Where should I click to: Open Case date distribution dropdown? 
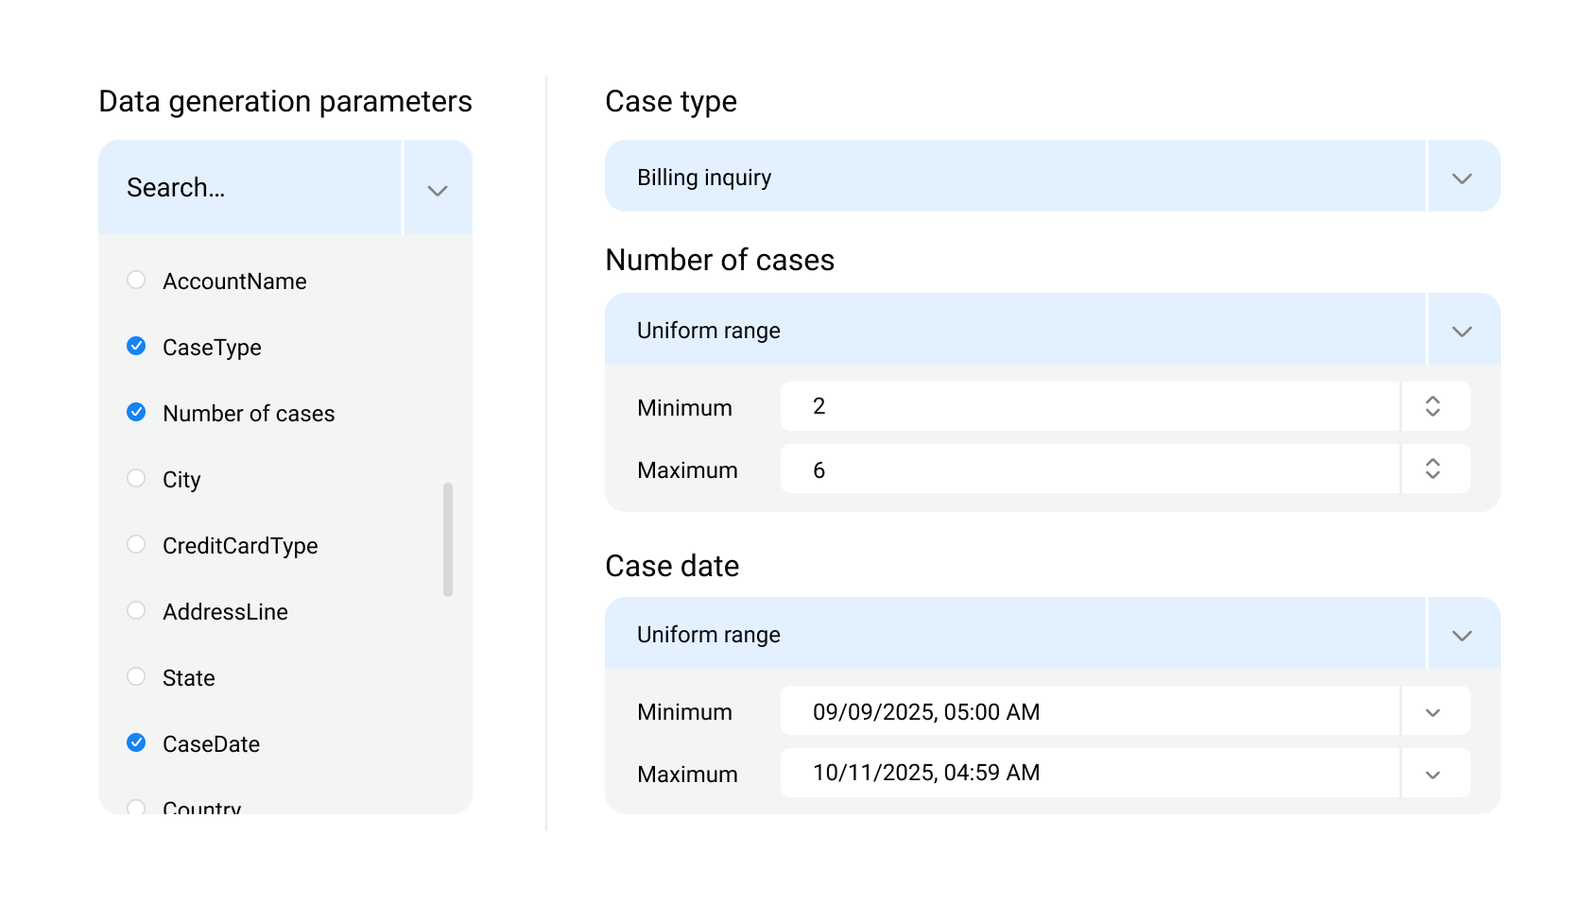point(1461,635)
